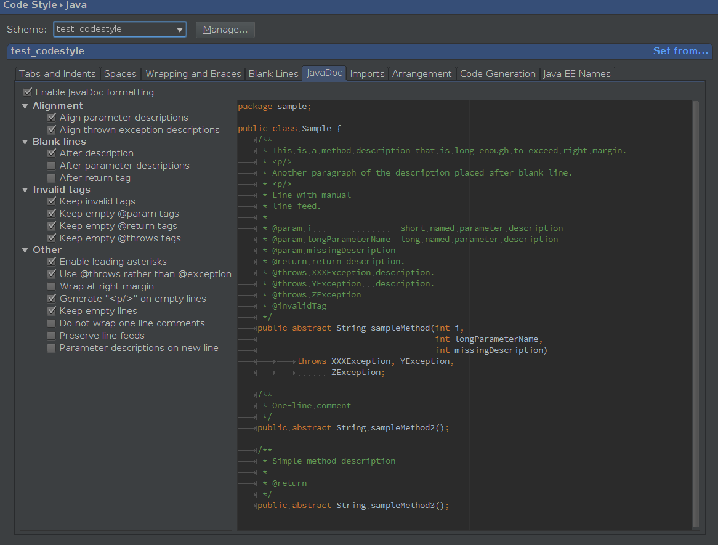Open the Arrangement tab
This screenshot has width=718, height=545.
click(x=422, y=73)
